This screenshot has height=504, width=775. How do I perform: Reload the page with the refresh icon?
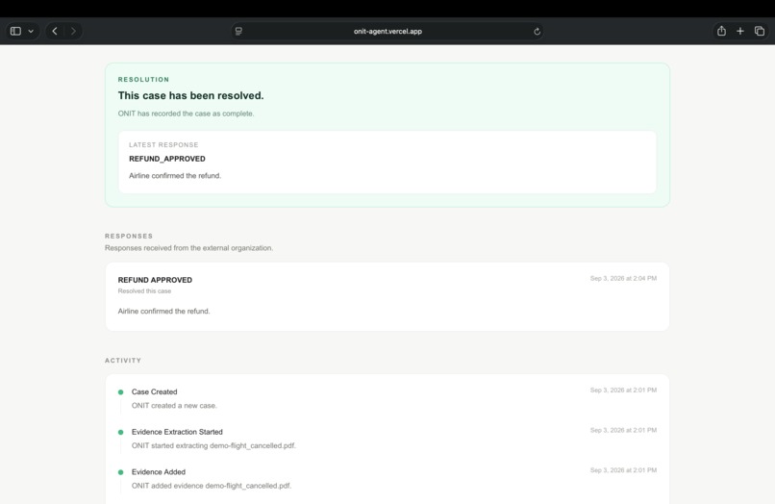click(x=537, y=32)
